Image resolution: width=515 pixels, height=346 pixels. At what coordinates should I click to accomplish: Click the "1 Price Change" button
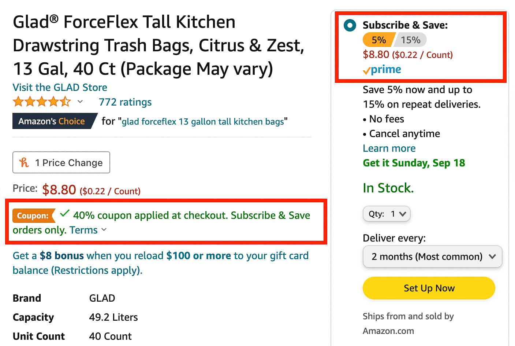click(x=61, y=162)
